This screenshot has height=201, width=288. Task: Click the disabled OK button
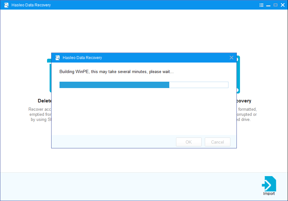coord(188,142)
